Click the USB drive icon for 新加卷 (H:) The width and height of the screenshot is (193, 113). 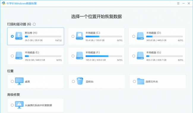(x=19, y=36)
